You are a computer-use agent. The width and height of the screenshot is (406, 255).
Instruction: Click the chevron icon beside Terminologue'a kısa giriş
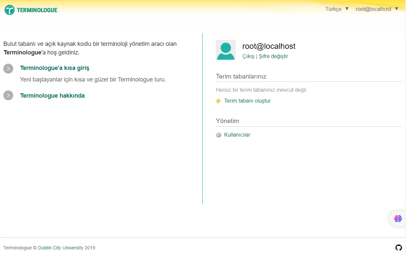click(8, 69)
